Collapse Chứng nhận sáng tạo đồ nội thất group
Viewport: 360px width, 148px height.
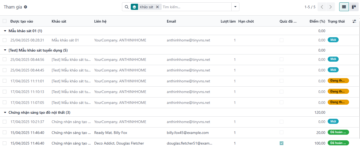[x=5, y=112]
